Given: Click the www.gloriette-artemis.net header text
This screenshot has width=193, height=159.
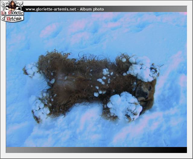Looking at the screenshot, I should 51,9.
